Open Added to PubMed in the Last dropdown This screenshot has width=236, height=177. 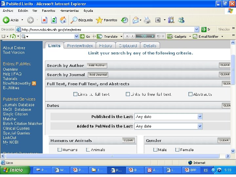click(168, 126)
